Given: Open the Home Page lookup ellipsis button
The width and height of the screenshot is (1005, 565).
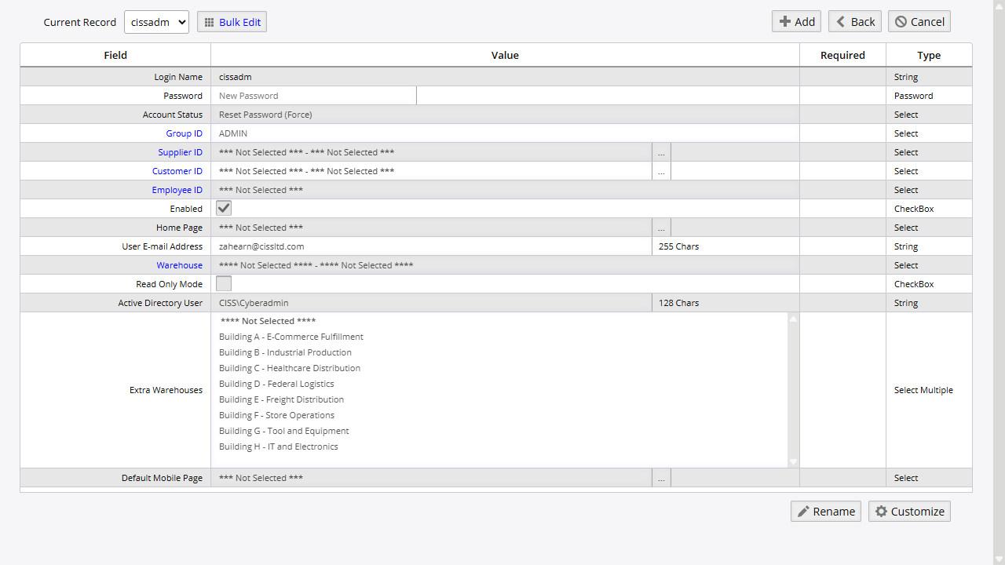Looking at the screenshot, I should pos(661,228).
